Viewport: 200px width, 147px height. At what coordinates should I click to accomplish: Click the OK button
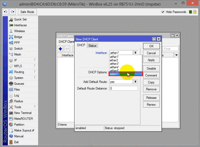click(151, 46)
